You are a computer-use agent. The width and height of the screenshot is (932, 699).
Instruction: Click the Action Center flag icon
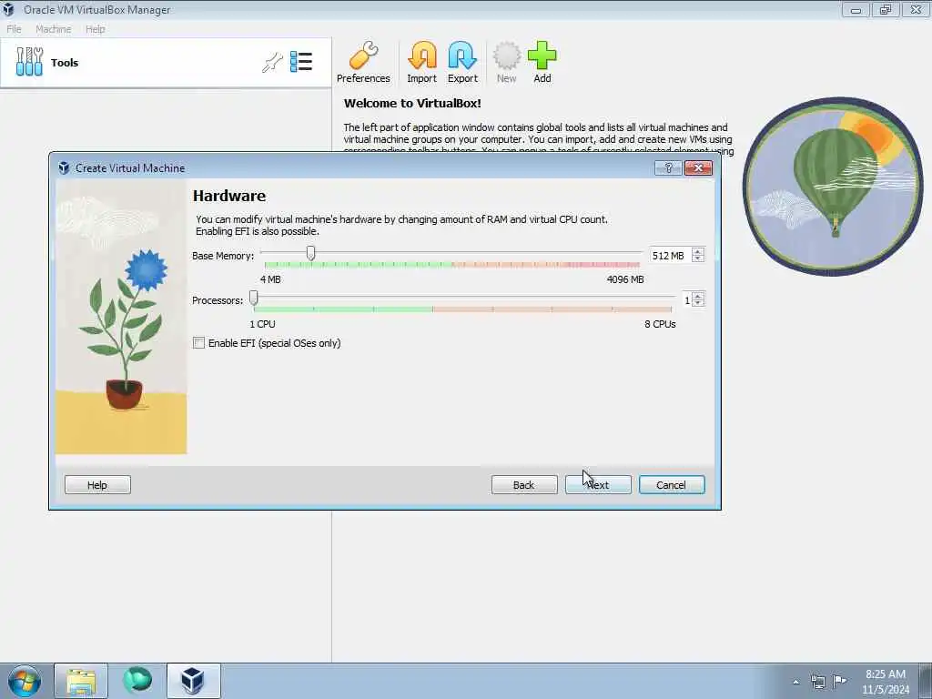[x=840, y=682]
